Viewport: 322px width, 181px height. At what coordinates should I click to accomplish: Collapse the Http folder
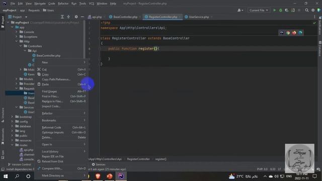tap(17, 41)
